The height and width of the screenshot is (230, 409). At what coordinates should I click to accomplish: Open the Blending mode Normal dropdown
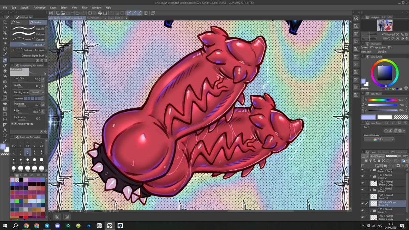37,92
